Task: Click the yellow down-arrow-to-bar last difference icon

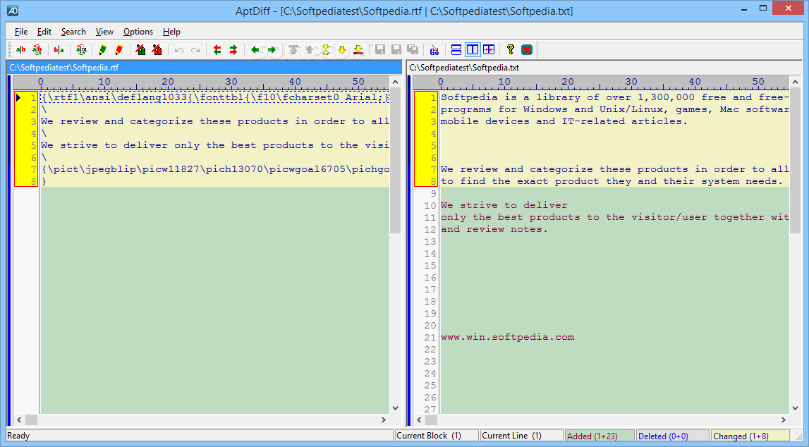Action: coord(358,49)
